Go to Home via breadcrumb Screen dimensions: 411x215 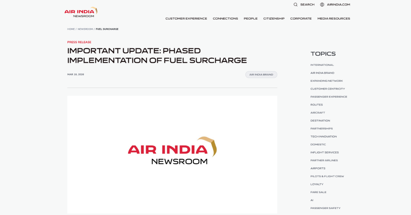point(71,29)
